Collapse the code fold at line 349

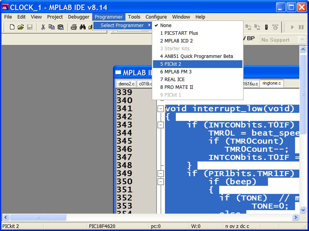[161, 173]
